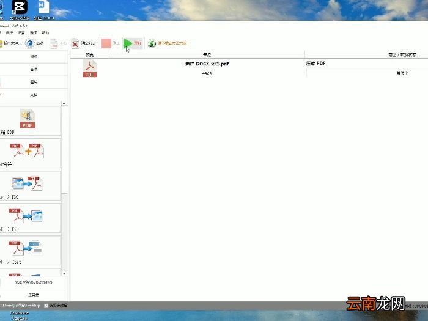Screen dimensions: 428x321
Task: Open Options via the blue gear icon
Action: pyautogui.click(x=30, y=43)
